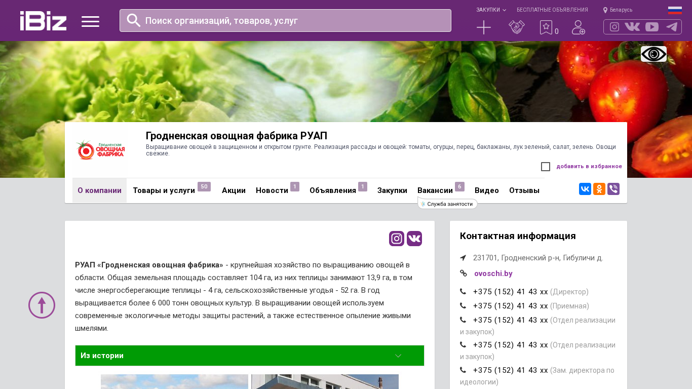Click the scroll-to-top arrow button
This screenshot has width=692, height=389.
coord(42,305)
